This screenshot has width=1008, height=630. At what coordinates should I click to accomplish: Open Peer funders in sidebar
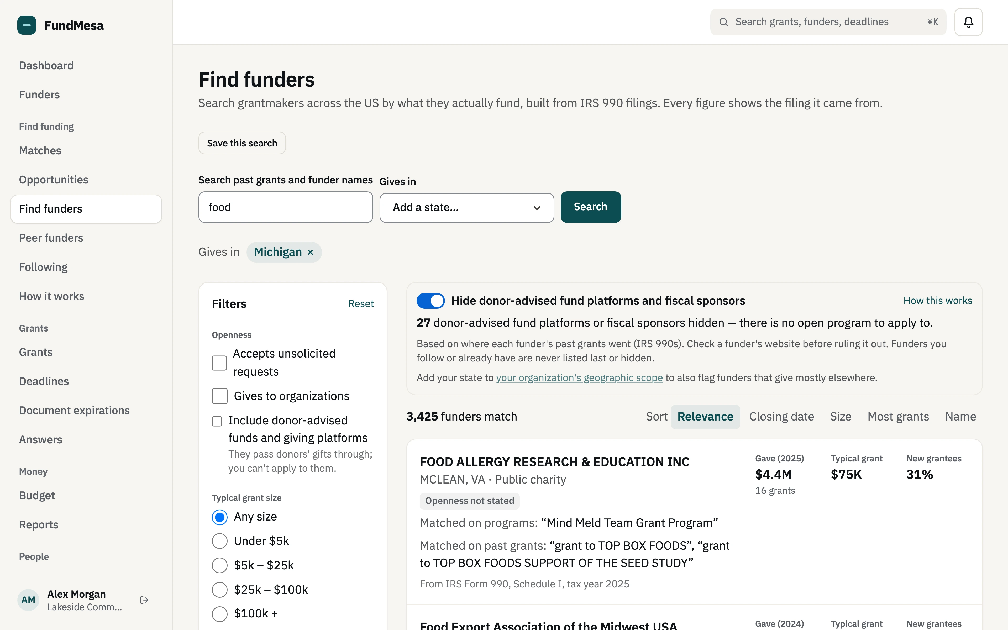86,238
